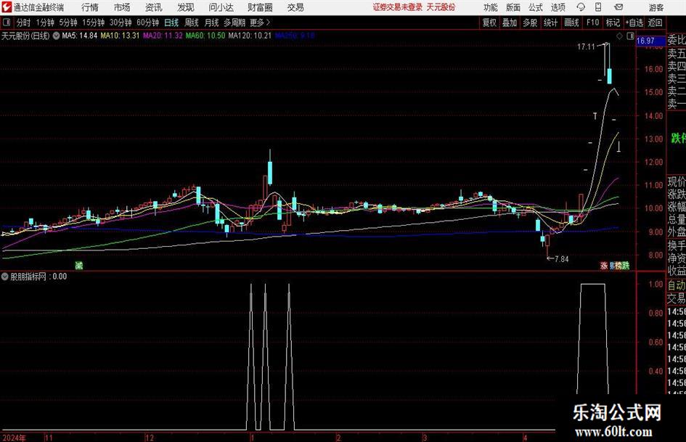Expand dropdown beside 股朋指标网 indicator
The image size is (686, 442).
coord(5,277)
